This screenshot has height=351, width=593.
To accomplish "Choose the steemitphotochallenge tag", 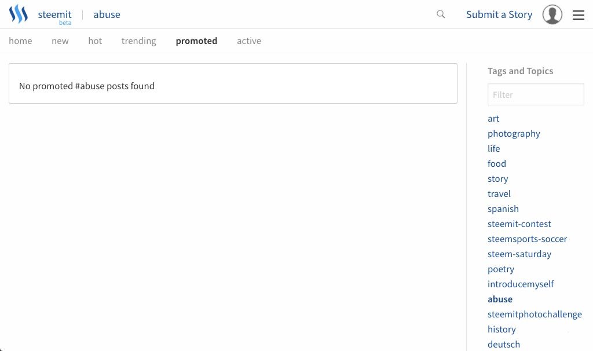I will [535, 315].
